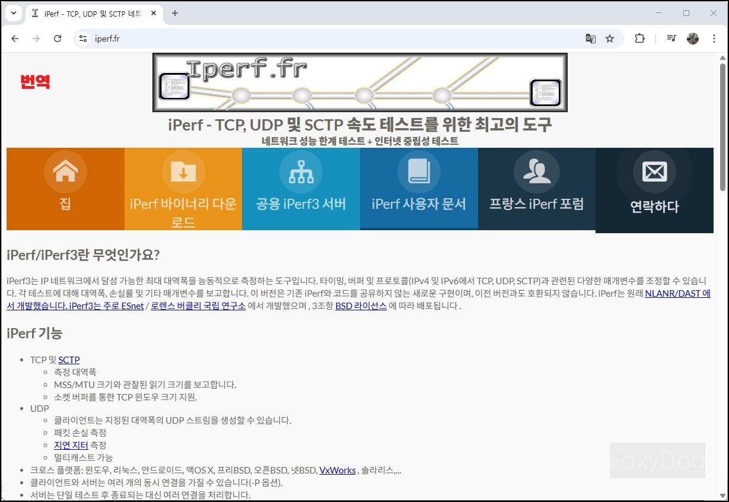Open the BSD 라이선스 link

pyautogui.click(x=361, y=306)
